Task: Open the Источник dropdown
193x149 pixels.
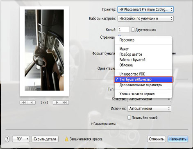Action: [149, 109]
